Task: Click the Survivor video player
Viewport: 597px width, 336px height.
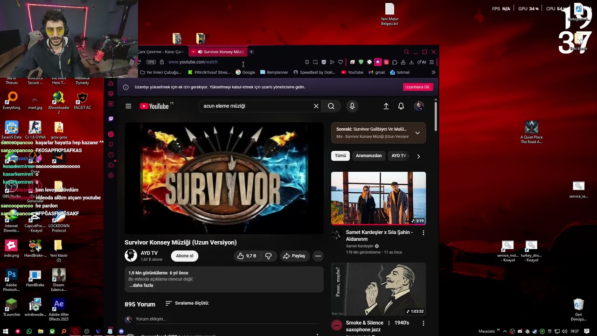Action: pos(224,178)
